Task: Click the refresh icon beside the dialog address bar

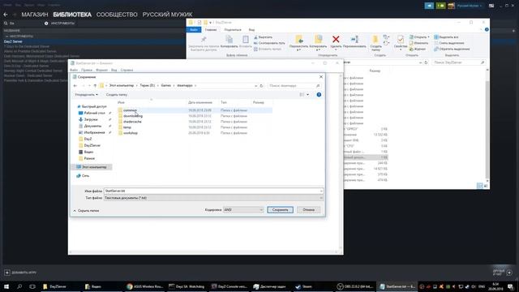Action: pyautogui.click(x=261, y=86)
